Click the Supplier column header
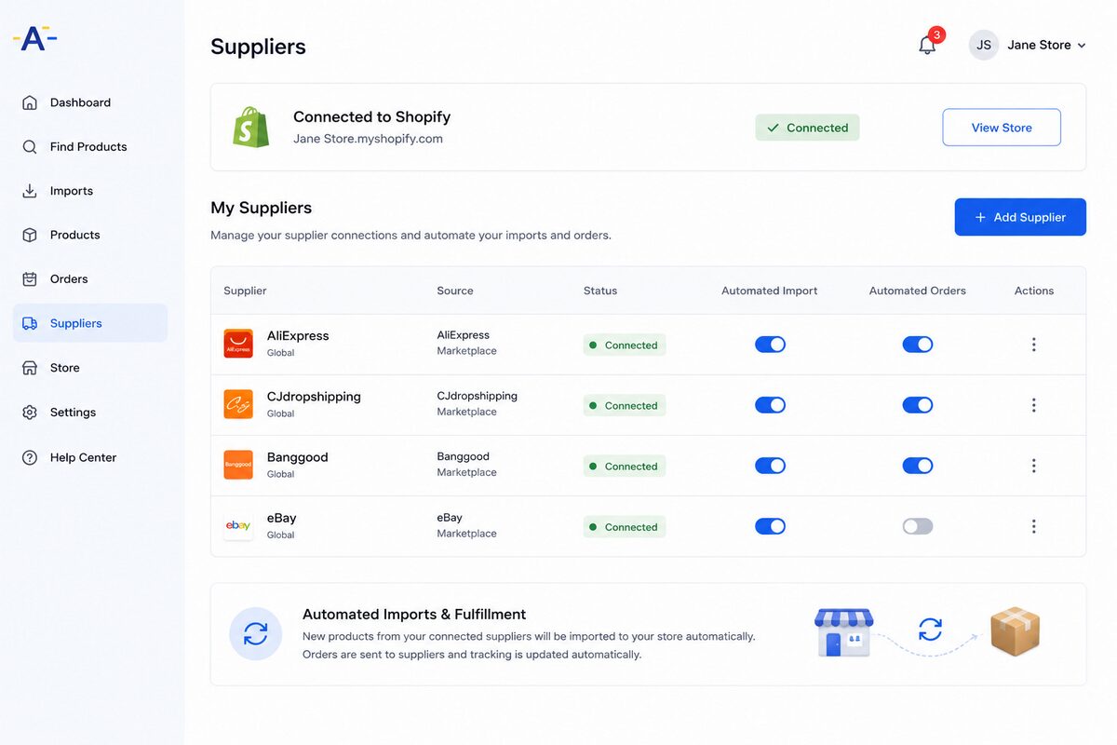 (245, 291)
